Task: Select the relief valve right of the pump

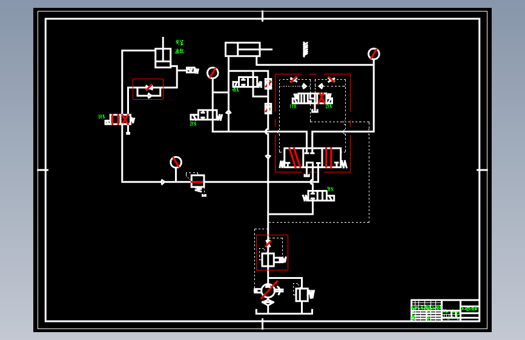Action: pos(304,294)
